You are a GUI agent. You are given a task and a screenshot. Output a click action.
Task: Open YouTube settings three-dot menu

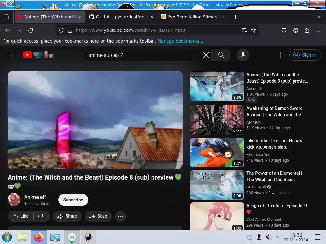[280, 55]
